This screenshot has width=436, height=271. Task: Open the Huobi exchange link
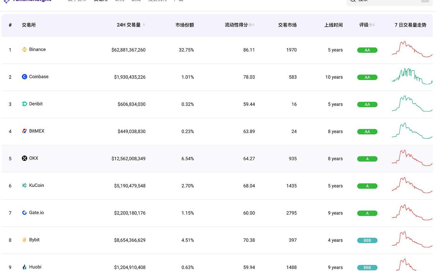(35, 267)
